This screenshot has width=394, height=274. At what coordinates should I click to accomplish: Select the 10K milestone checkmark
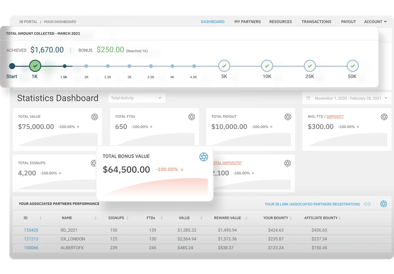pos(267,66)
